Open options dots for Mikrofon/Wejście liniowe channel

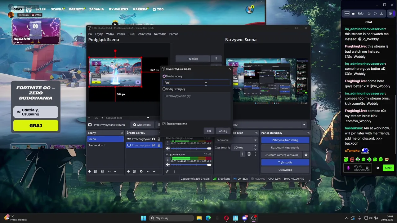click(x=168, y=143)
